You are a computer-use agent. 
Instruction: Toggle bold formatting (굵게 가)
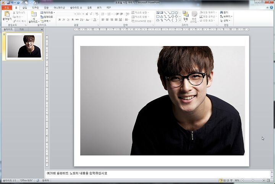60,20
